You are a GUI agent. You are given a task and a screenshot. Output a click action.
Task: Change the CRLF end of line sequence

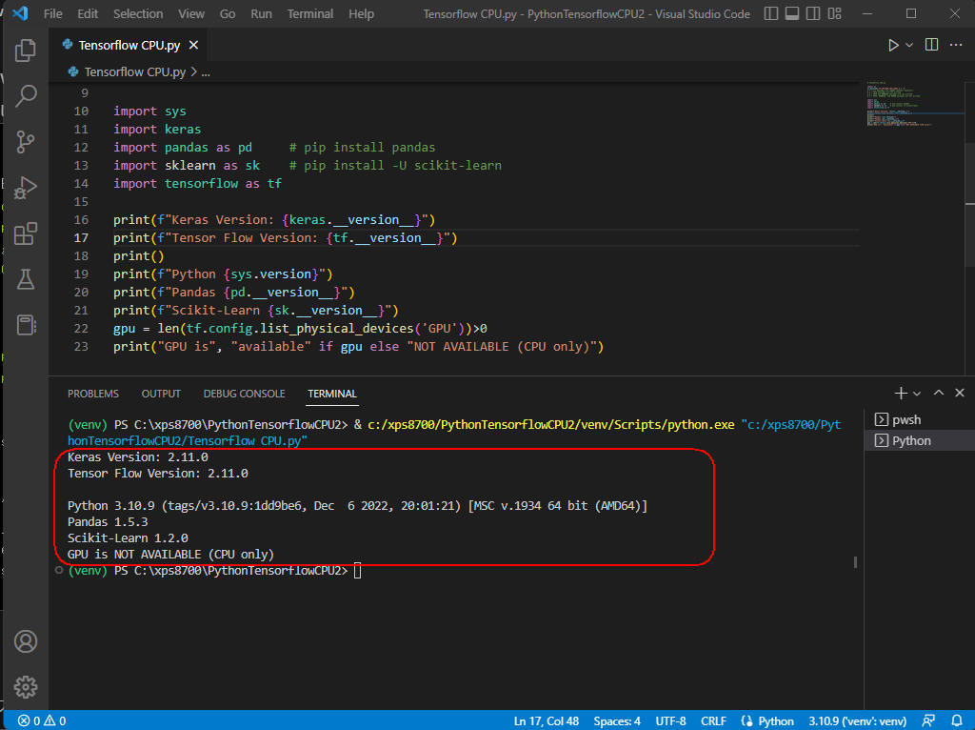(713, 720)
